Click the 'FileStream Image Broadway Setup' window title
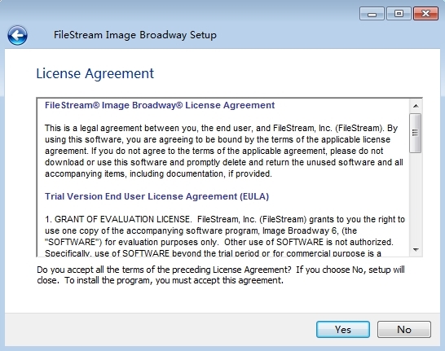 tap(135, 35)
